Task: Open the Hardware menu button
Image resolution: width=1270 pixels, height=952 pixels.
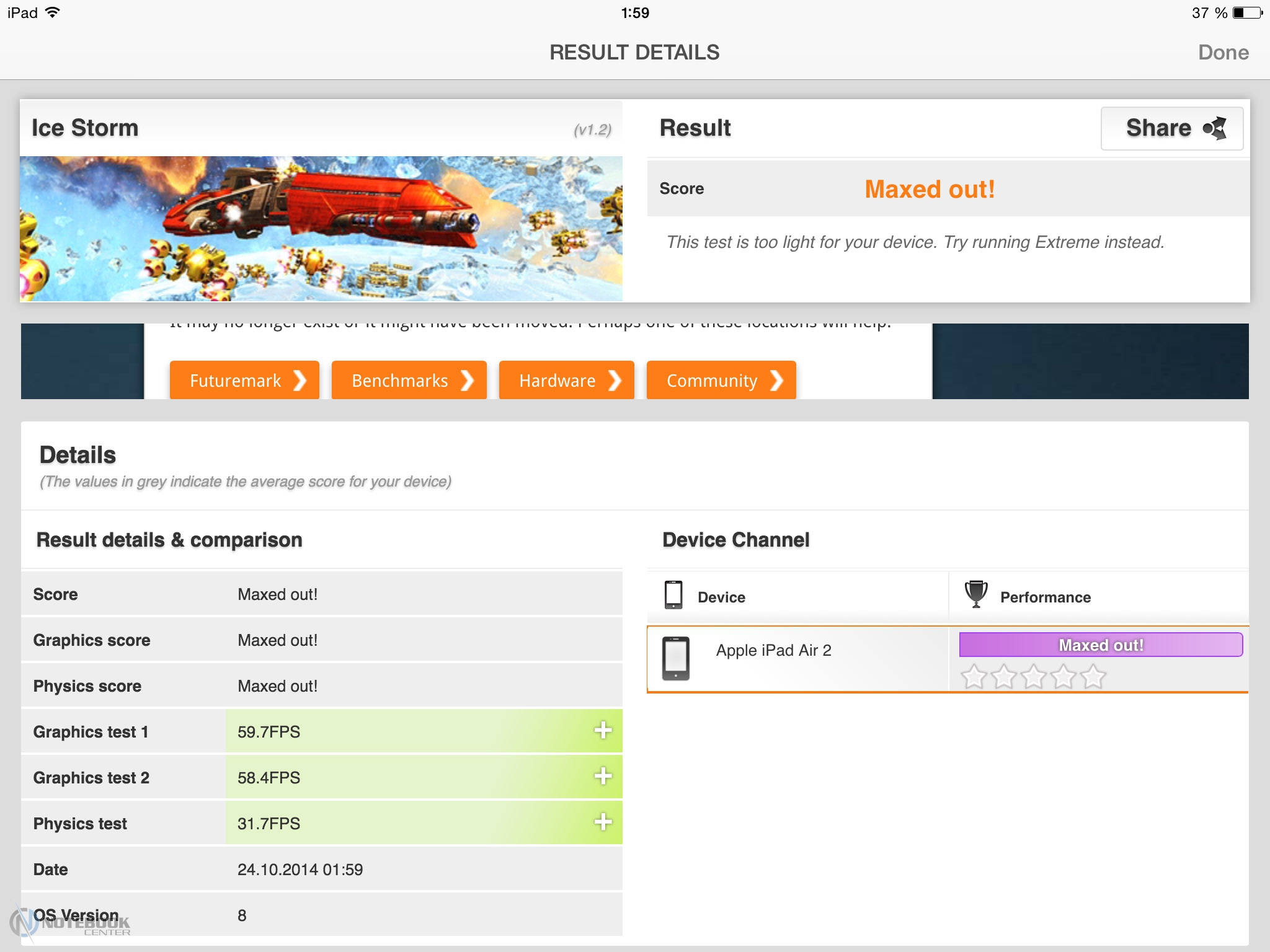Action: [566, 380]
